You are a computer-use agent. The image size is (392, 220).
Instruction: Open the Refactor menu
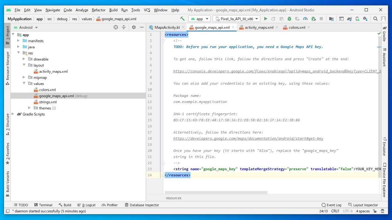point(99,10)
